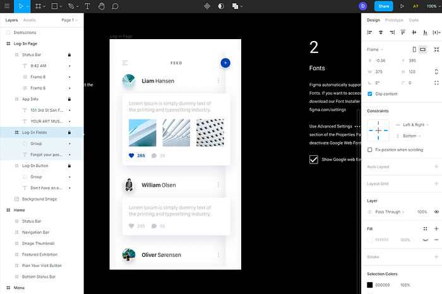Open Pass Through blend mode dropdown

click(390, 212)
